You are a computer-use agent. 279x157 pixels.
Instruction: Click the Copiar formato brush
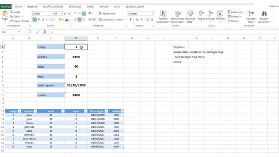[11, 21]
